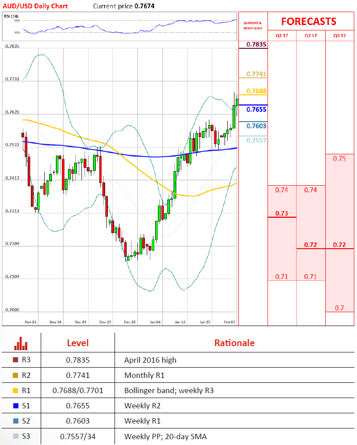This screenshot has height=445, width=357.
Task: Click the 0.7000 price axis label
Action: click(x=12, y=309)
